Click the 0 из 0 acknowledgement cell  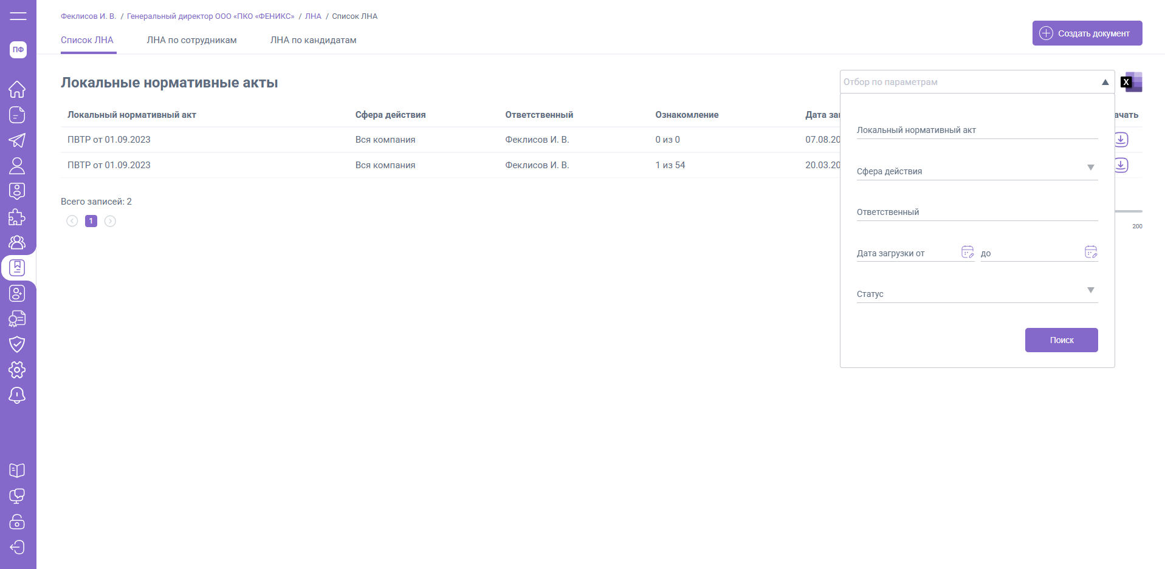(667, 140)
